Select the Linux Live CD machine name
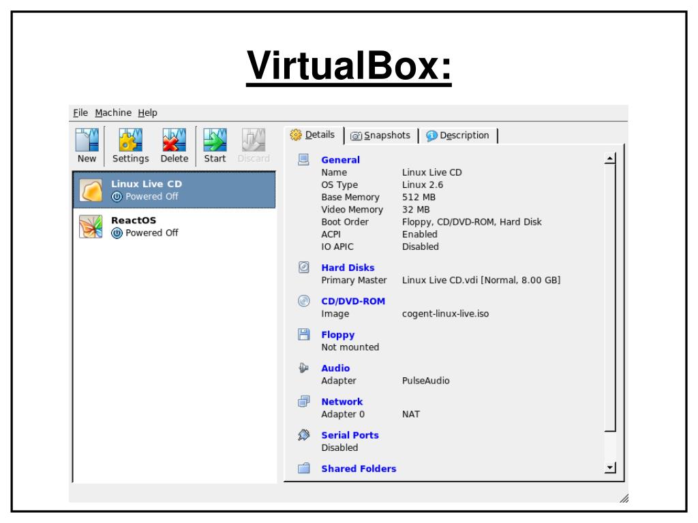698x523 pixels. [147, 184]
